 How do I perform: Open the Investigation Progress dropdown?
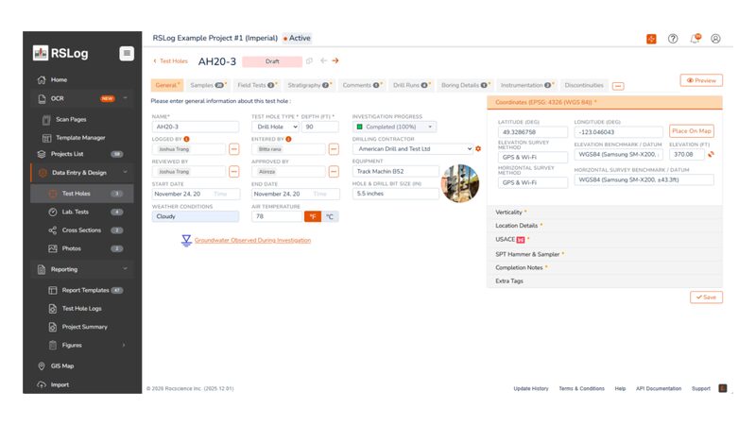[x=394, y=127]
